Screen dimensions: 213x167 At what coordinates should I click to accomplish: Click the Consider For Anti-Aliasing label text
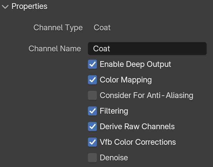point(146,95)
